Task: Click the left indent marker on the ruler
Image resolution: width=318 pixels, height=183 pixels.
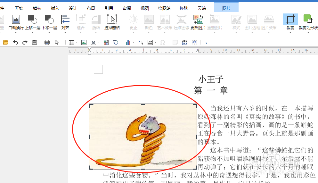Action: (89, 51)
